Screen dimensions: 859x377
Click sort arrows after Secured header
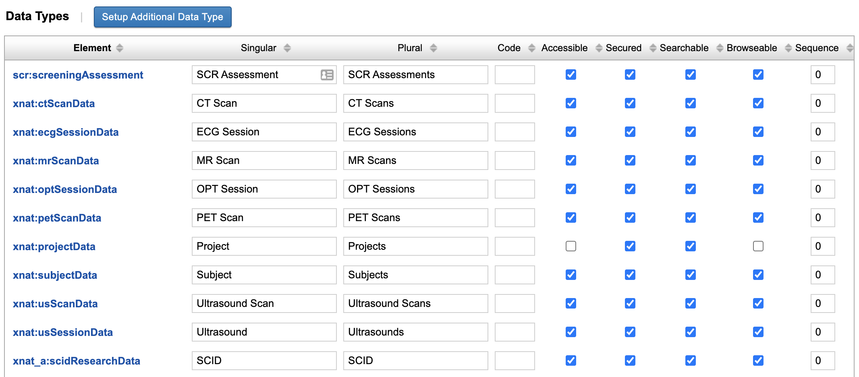coord(653,48)
